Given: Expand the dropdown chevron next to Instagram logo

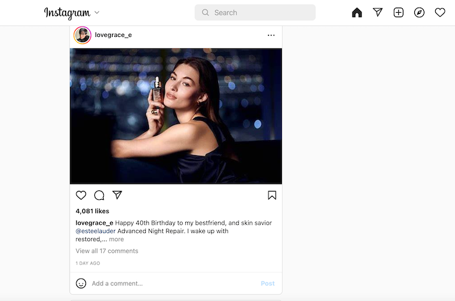Looking at the screenshot, I should (97, 13).
